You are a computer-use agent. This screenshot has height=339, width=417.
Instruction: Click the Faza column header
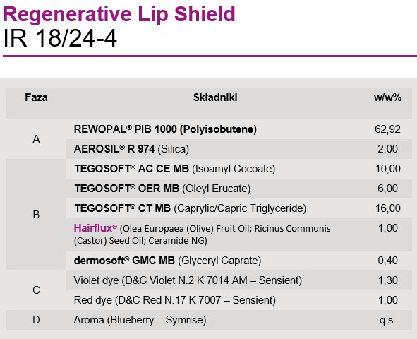click(36, 97)
